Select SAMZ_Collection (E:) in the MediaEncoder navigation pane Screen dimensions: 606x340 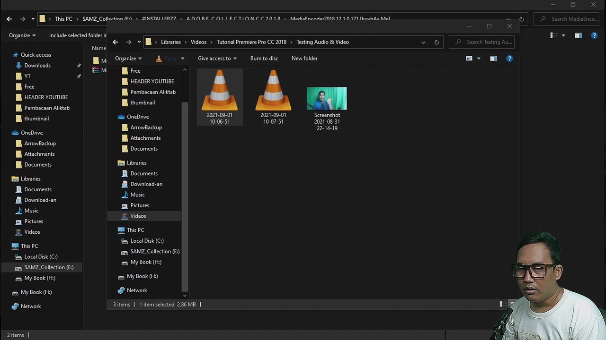[x=49, y=267]
